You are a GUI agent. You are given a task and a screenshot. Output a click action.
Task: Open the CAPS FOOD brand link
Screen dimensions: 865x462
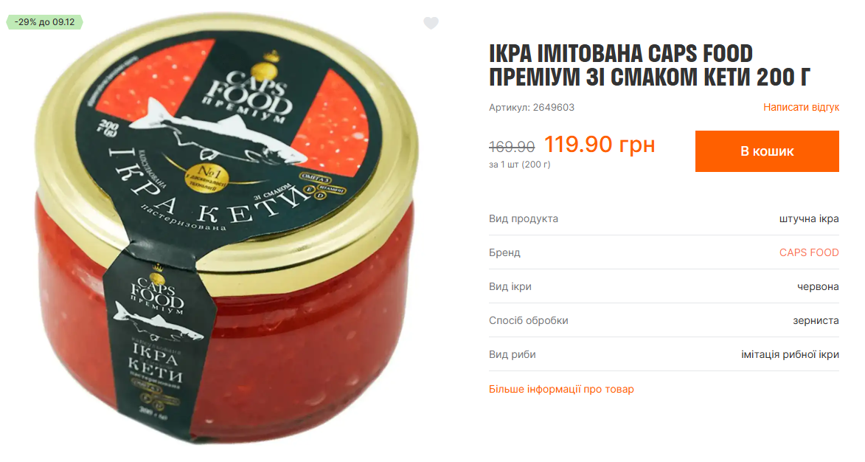coord(809,252)
